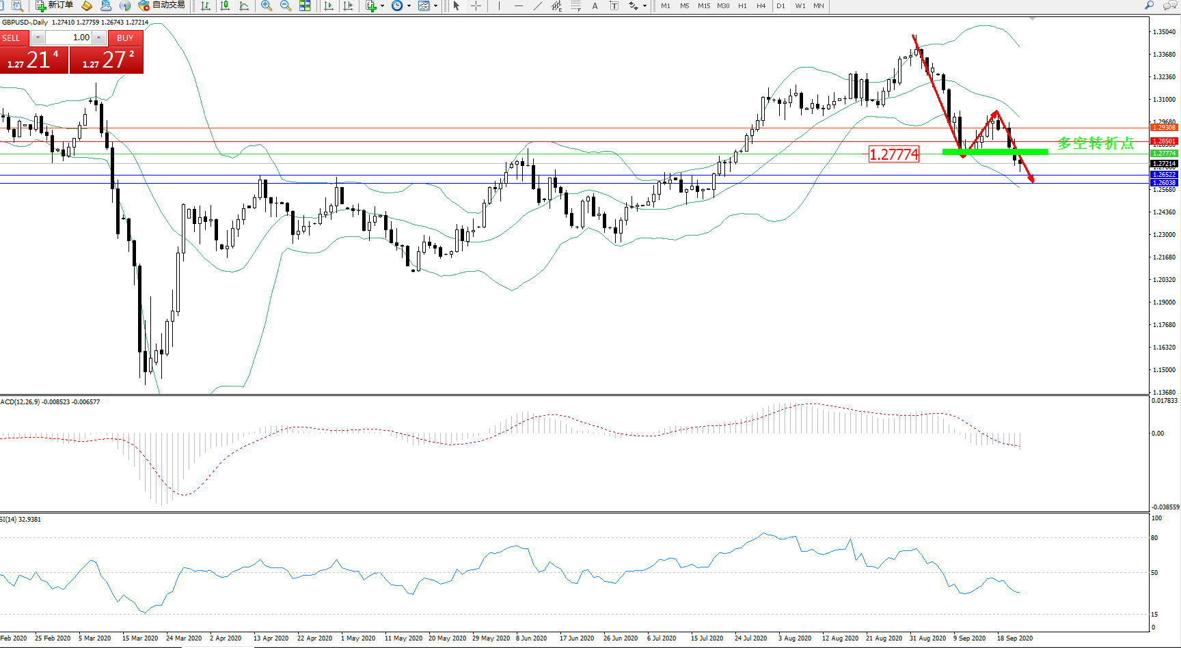Select the trendline drawing tool
The image size is (1181, 648).
tap(538, 6)
